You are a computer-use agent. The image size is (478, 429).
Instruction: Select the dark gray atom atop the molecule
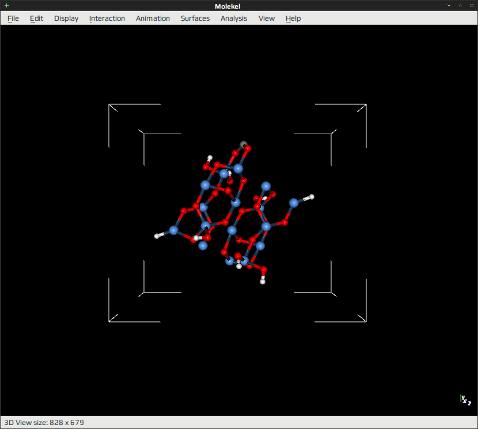243,145
